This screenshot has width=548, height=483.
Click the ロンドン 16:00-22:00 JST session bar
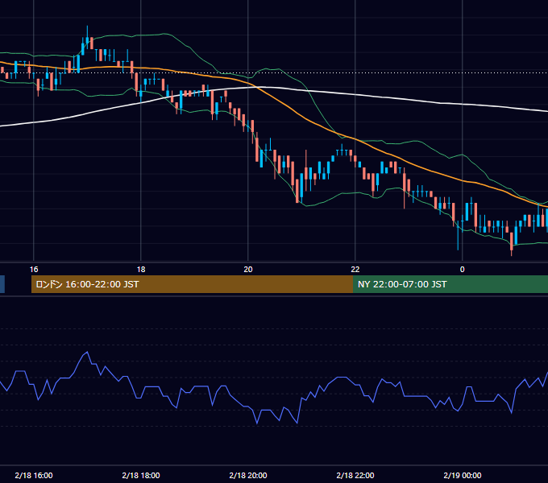click(193, 284)
